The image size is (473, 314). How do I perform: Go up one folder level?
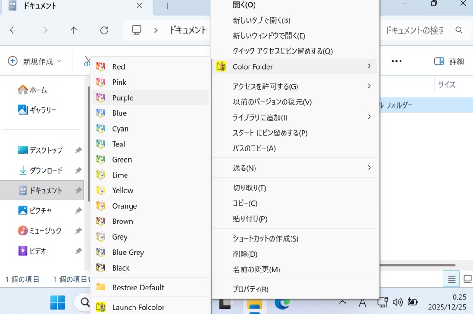(x=73, y=30)
